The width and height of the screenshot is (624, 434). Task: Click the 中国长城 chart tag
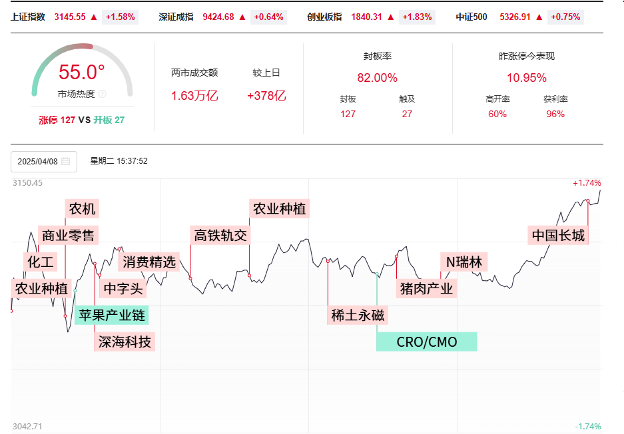click(x=558, y=235)
